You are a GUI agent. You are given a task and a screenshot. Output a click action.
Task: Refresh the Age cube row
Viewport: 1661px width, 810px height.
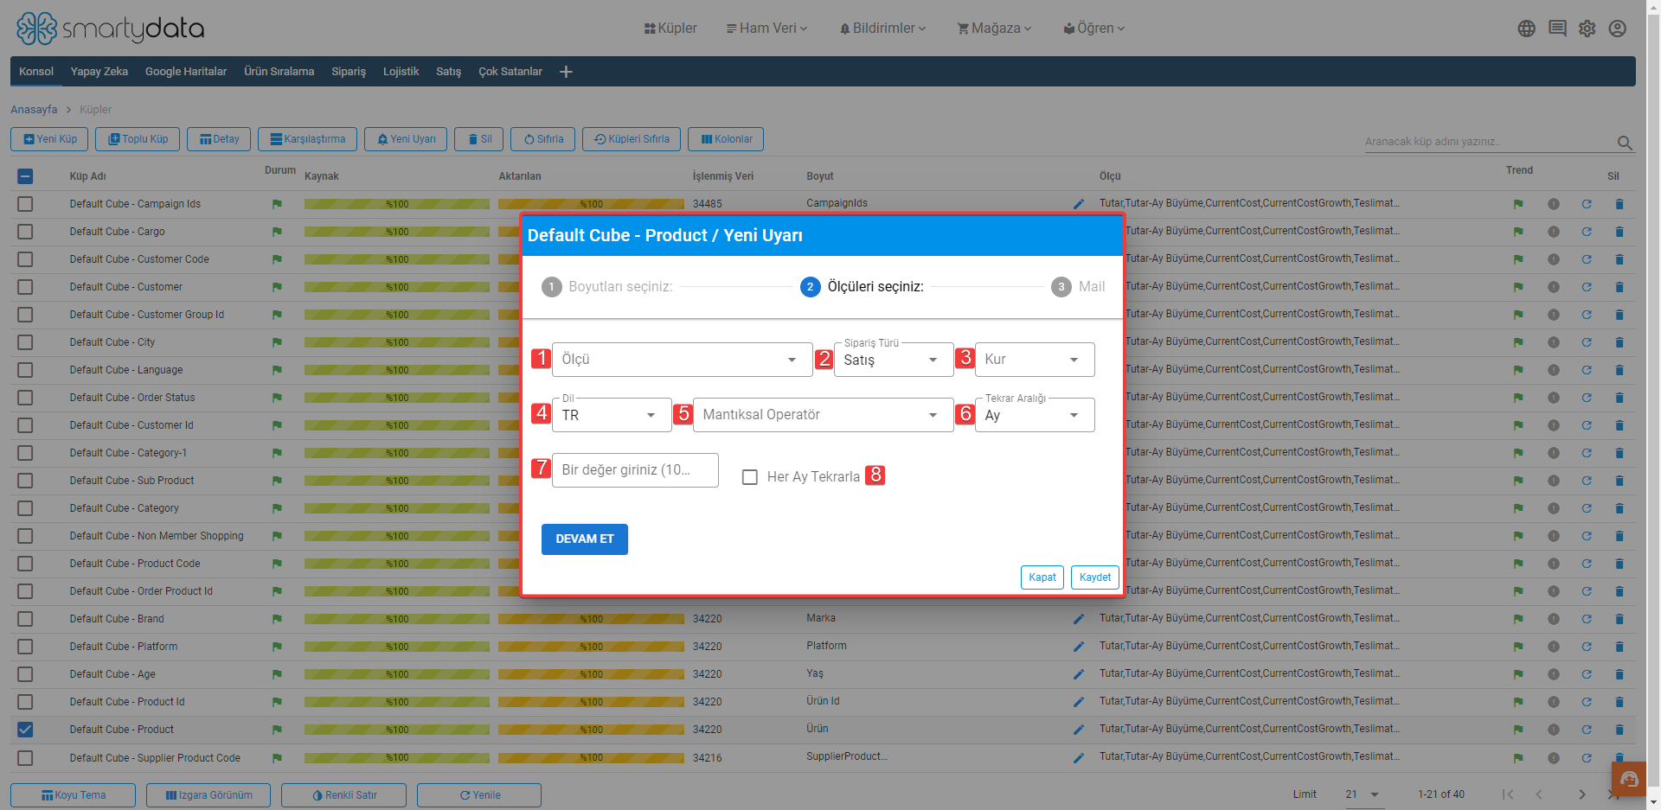pos(1587,674)
